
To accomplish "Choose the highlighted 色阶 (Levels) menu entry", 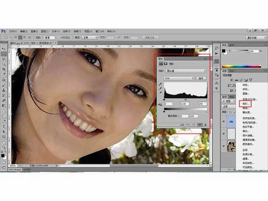I will point(245,104).
